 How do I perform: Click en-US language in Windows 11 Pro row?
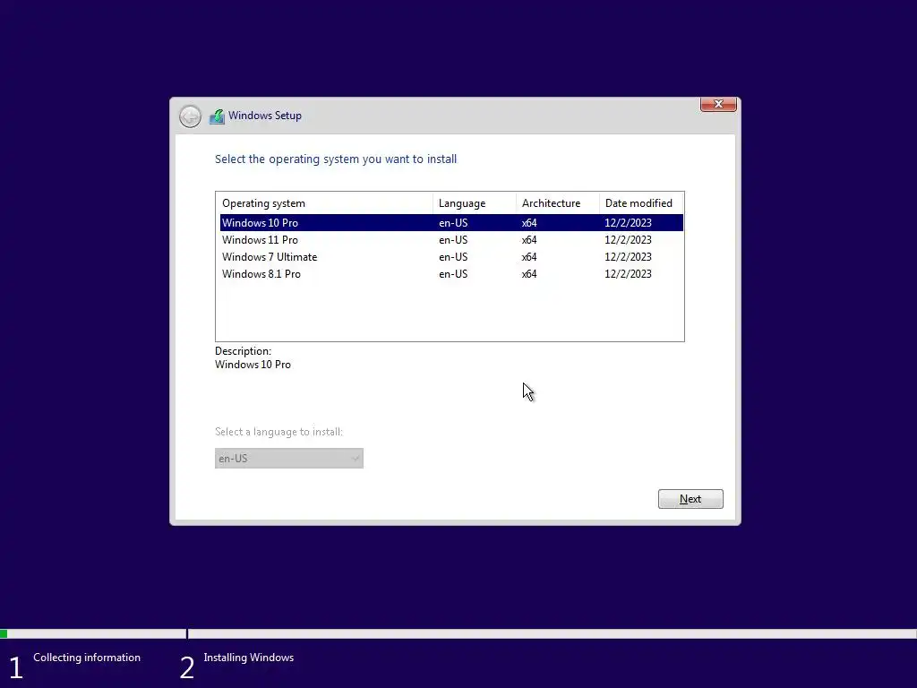[x=453, y=240]
